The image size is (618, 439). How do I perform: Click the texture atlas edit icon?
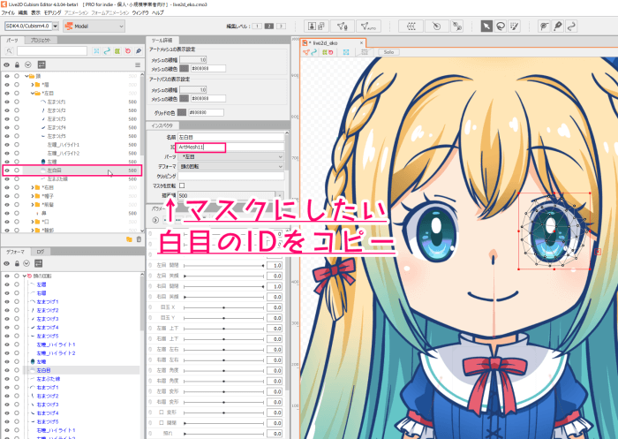[x=316, y=26]
